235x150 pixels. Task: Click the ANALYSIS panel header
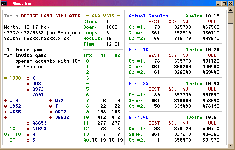[x=103, y=16]
